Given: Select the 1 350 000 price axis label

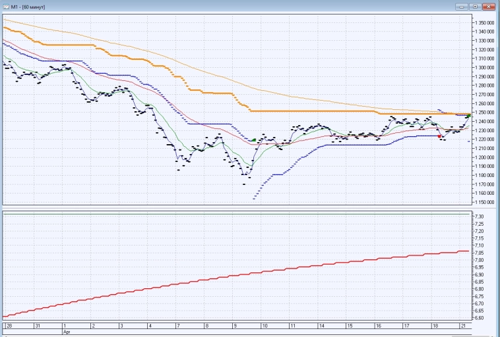Looking at the screenshot, I should pyautogui.click(x=485, y=22).
